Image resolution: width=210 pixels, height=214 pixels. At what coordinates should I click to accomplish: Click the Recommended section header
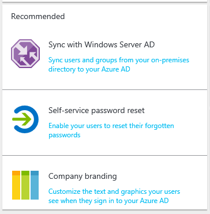tap(38, 16)
